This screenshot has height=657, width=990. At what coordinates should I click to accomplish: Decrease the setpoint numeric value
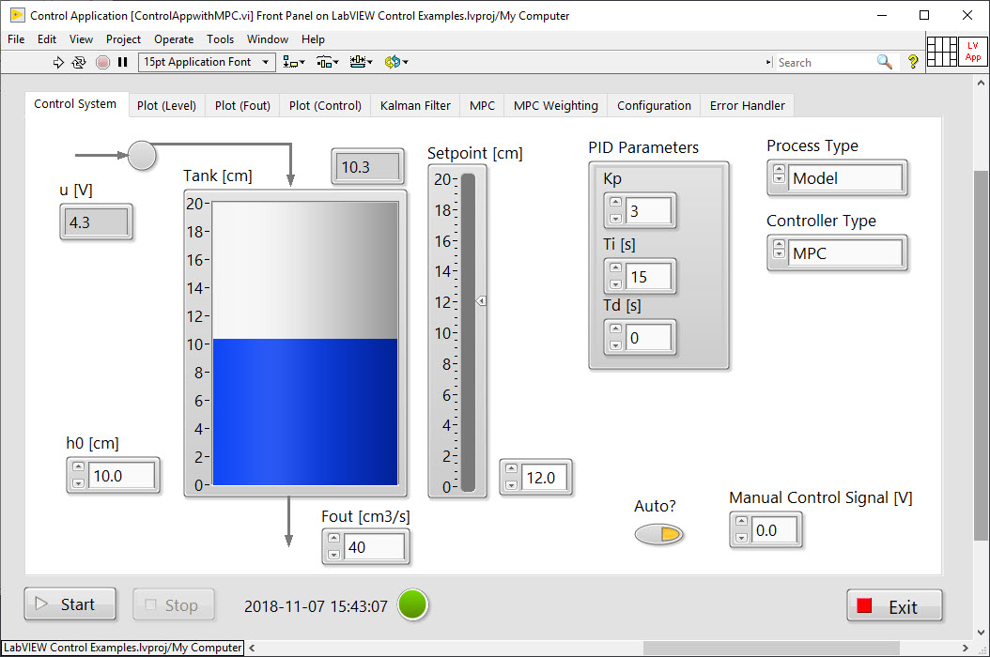(511, 484)
